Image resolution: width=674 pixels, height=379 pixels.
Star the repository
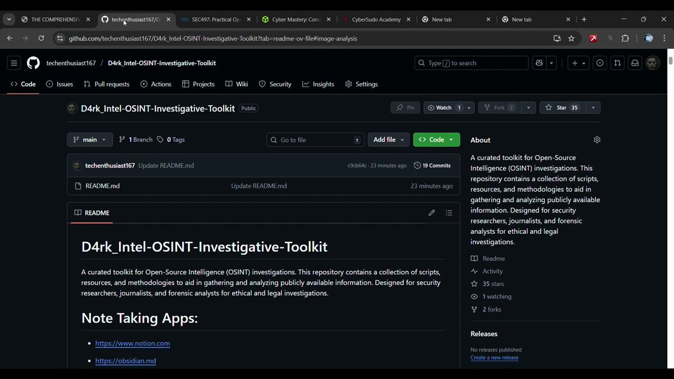[562, 108]
